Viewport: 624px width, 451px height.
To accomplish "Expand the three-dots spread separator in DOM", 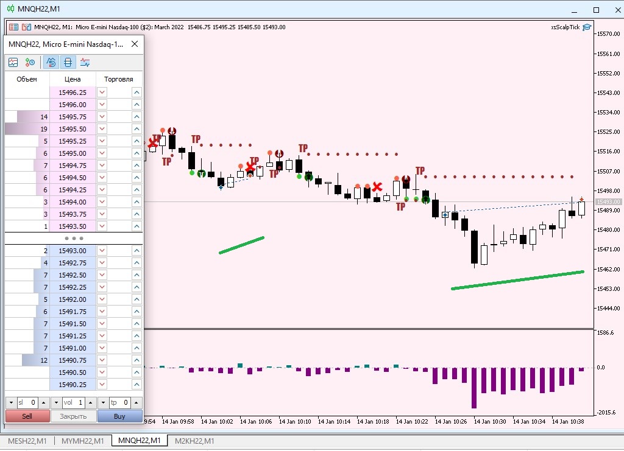I will 74,239.
